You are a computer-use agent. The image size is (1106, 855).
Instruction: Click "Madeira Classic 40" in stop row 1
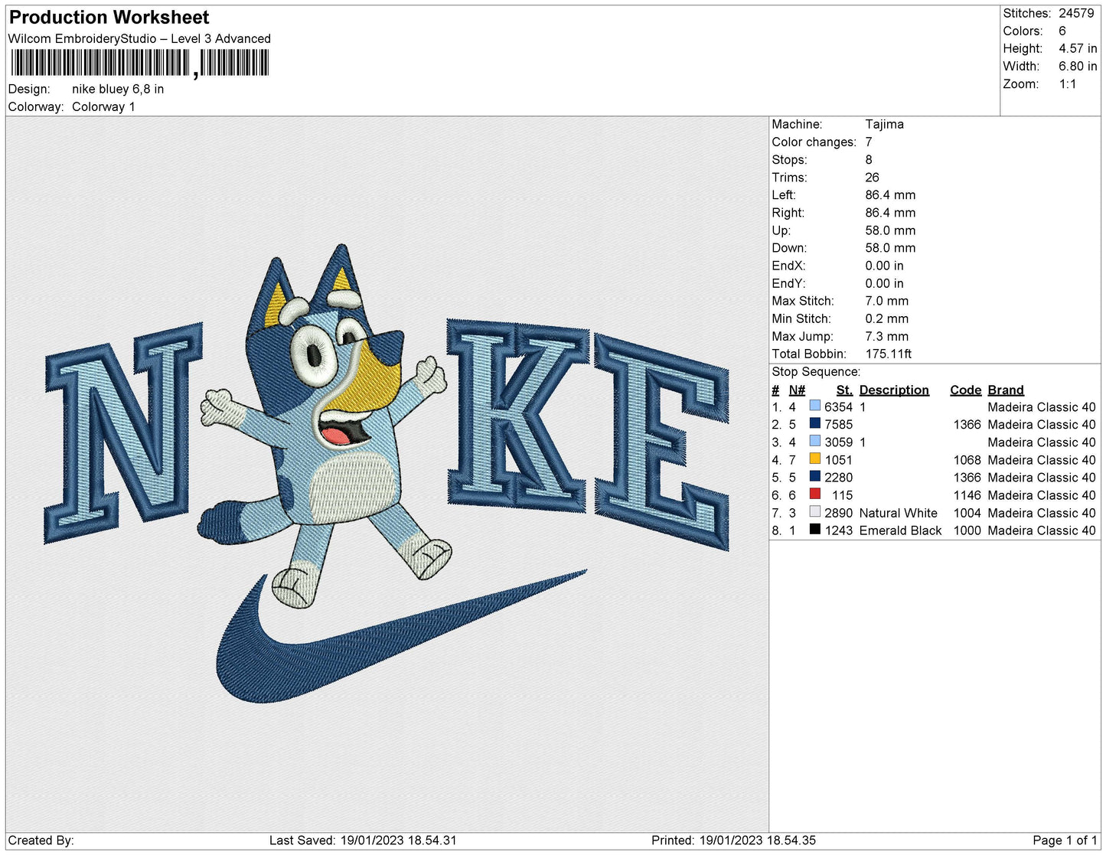coord(1042,407)
